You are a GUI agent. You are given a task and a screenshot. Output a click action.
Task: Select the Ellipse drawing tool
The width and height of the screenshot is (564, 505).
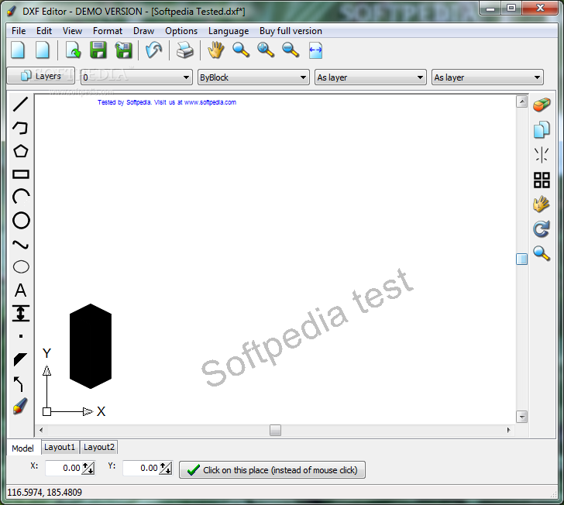tap(21, 267)
